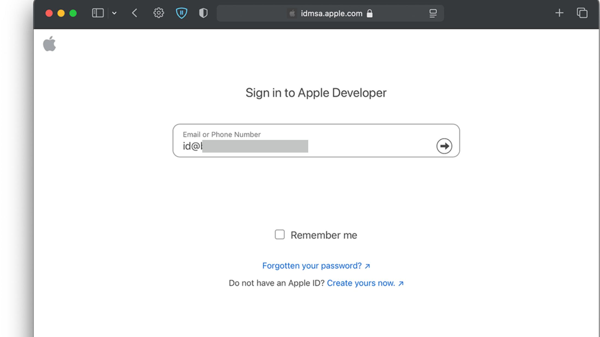Viewport: 600px width, 337px height.
Task: Open the gear extension icon in toolbar
Action: 158,13
